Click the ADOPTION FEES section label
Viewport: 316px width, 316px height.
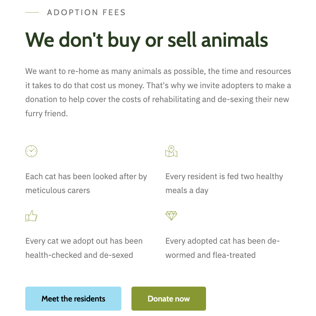coord(86,13)
